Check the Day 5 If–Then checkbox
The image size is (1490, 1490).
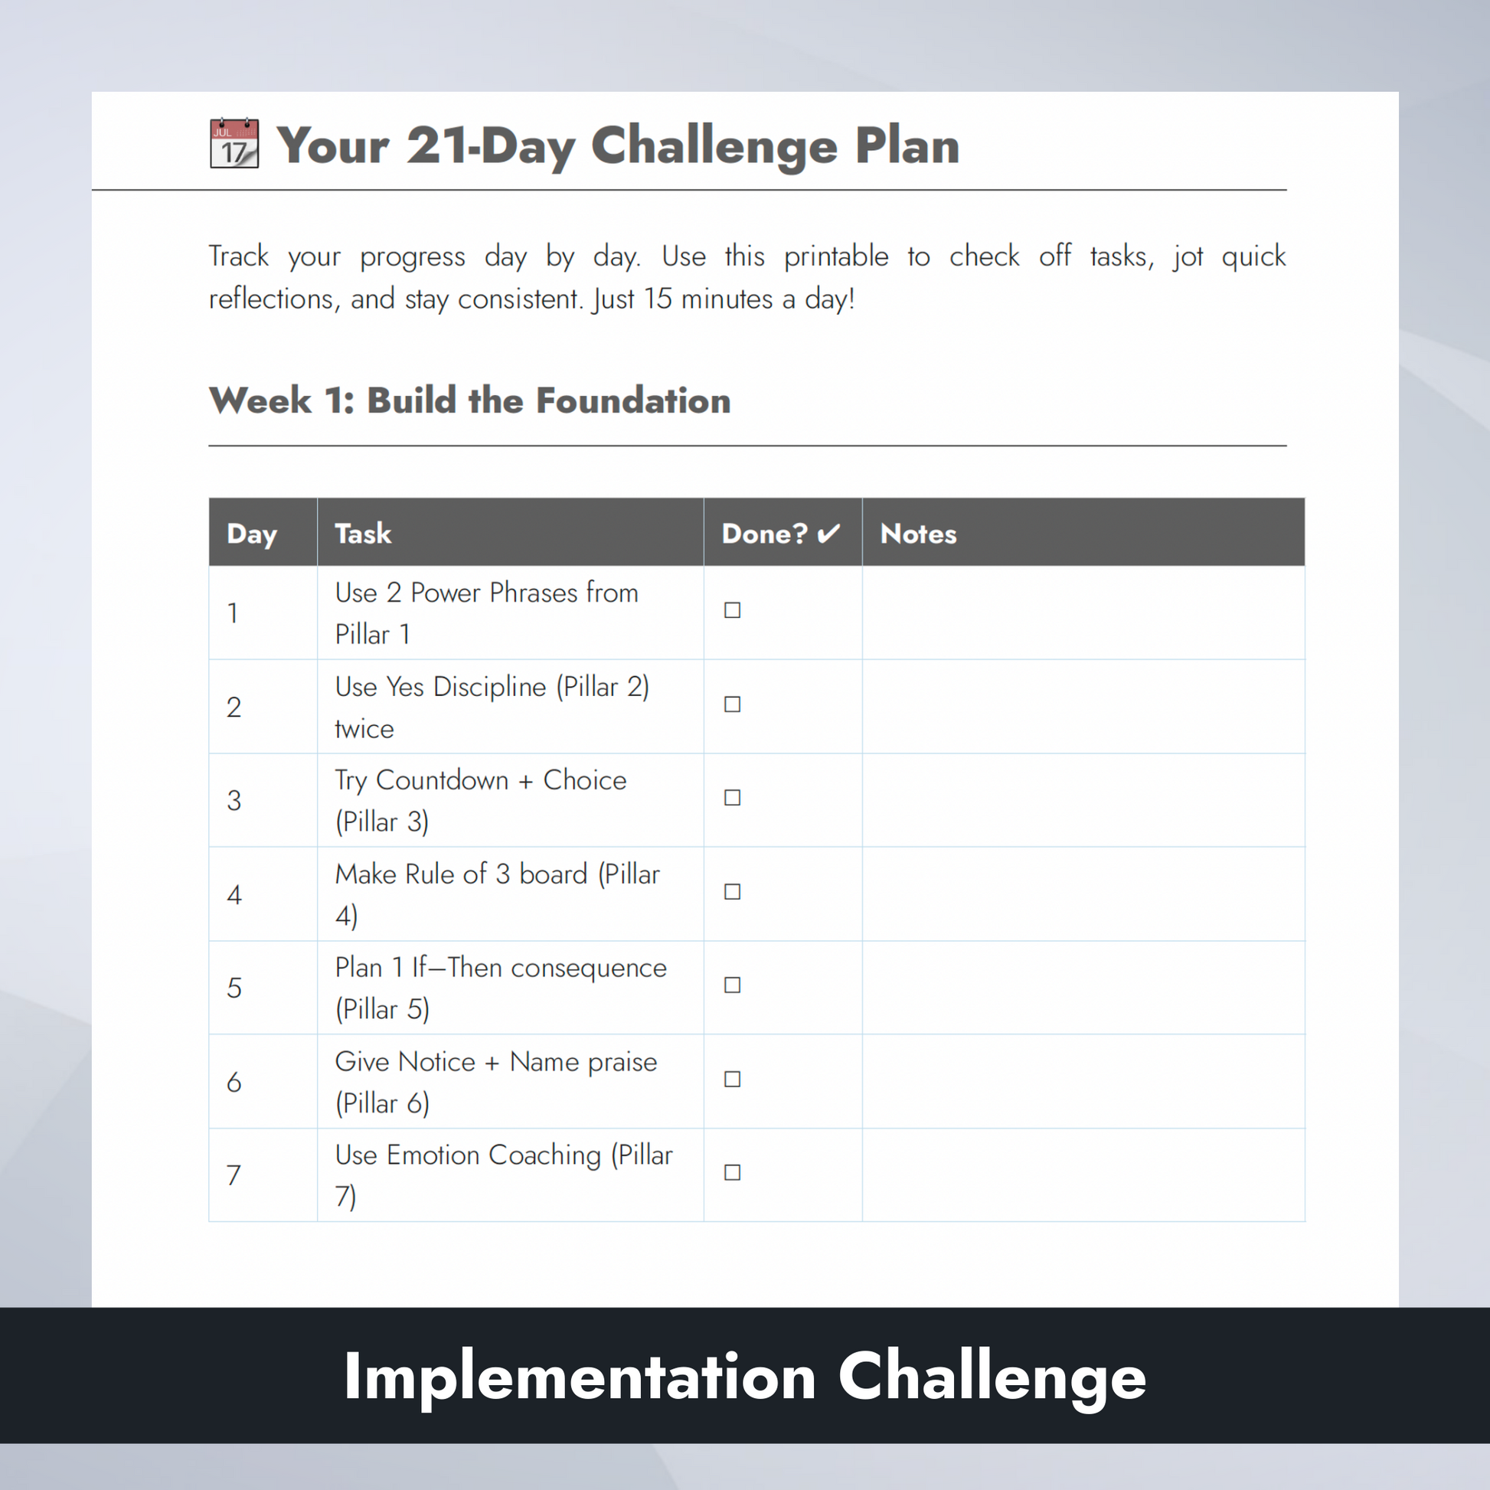732,985
